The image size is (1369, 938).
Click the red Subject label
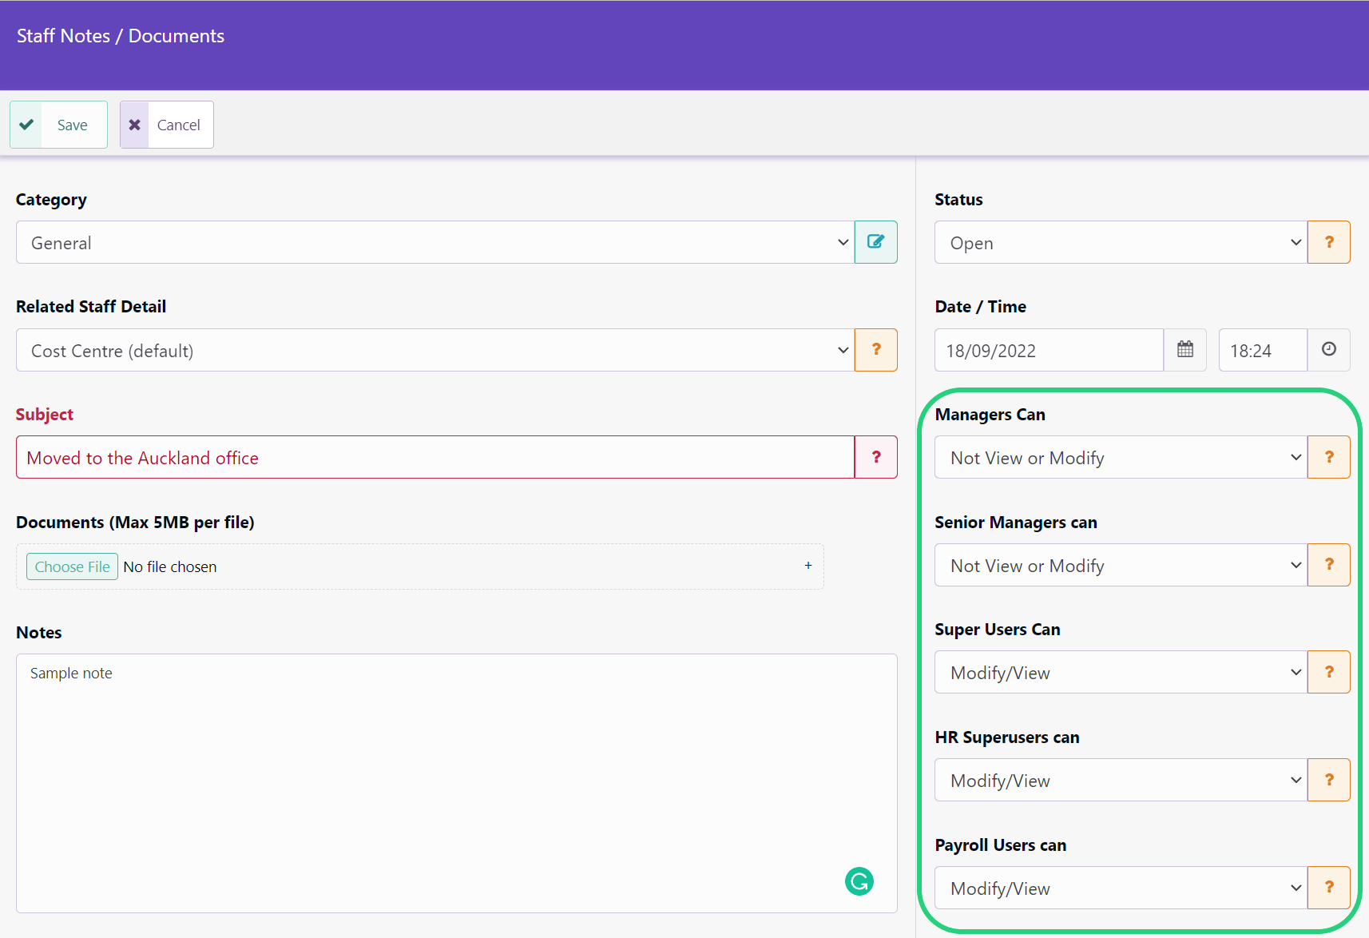45,415
